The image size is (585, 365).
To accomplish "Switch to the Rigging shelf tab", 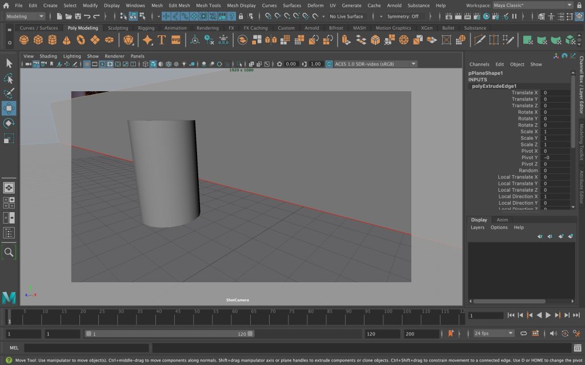I will pyautogui.click(x=146, y=28).
